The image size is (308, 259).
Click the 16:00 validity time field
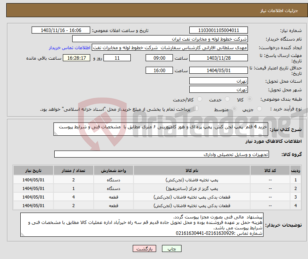159,70
